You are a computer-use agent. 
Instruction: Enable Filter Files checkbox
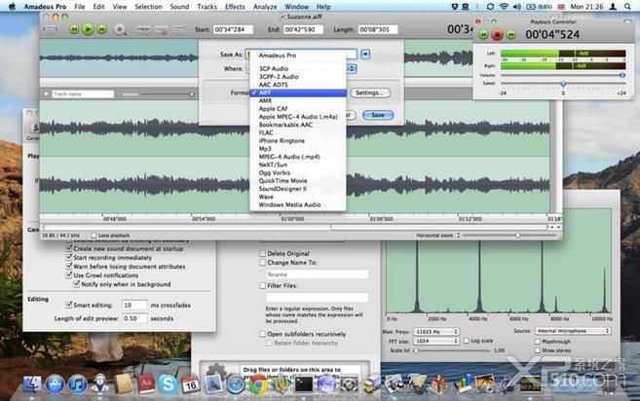pyautogui.click(x=262, y=285)
